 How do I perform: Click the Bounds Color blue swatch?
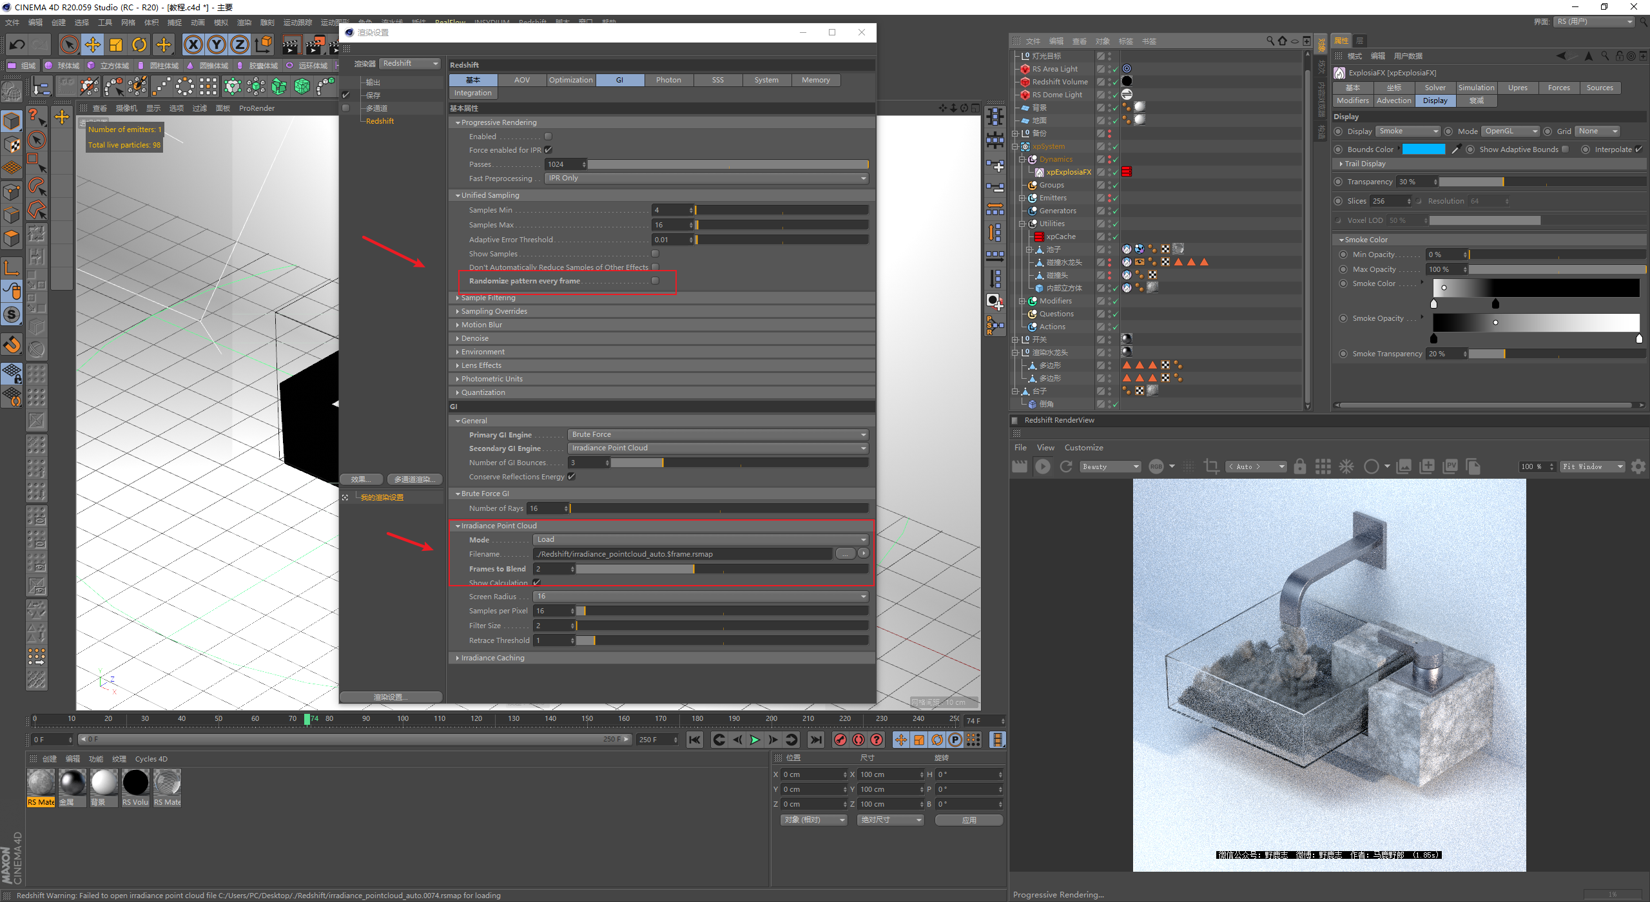tap(1423, 149)
